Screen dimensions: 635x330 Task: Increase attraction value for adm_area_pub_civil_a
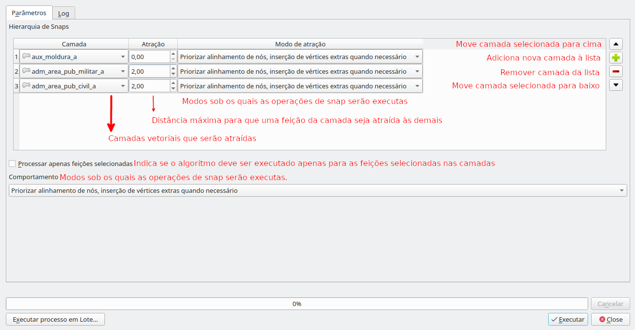pos(173,83)
